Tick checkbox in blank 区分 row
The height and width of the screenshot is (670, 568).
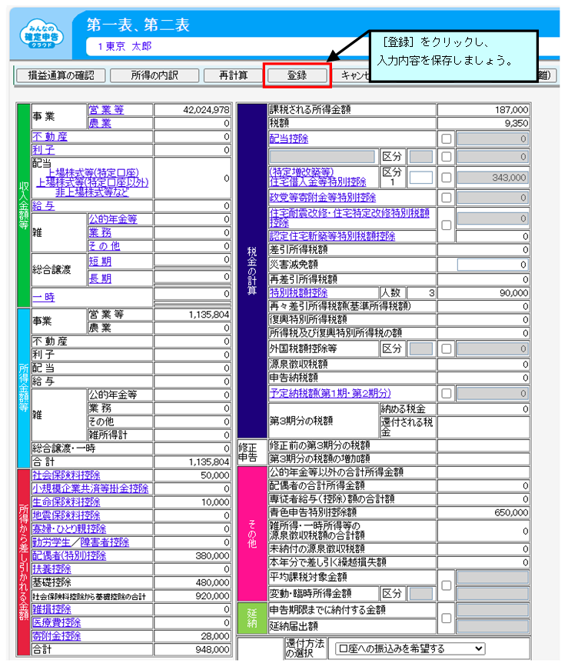[x=447, y=157]
